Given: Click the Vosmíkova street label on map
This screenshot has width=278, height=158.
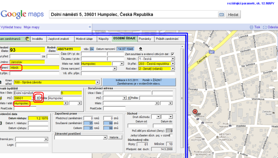Looking at the screenshot, I should pos(258,99).
